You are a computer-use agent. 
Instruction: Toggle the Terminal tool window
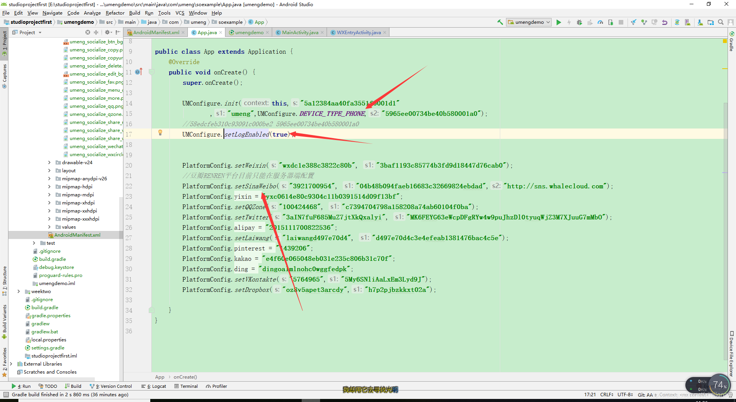coord(186,386)
